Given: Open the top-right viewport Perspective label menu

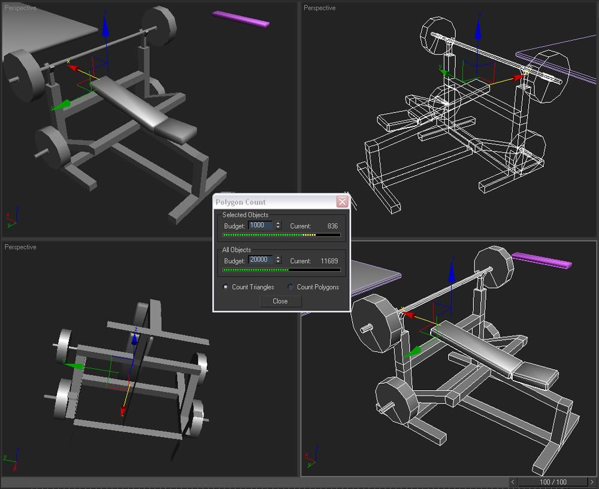Looking at the screenshot, I should pos(320,8).
